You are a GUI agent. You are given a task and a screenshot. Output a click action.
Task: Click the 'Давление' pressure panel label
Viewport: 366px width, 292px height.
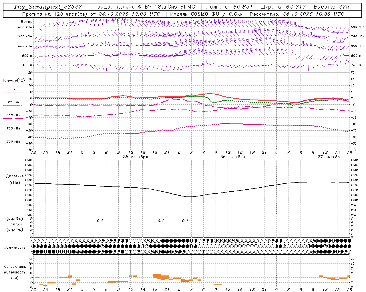pos(15,176)
